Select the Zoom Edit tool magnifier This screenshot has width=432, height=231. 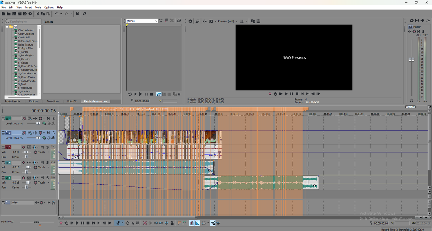click(x=138, y=223)
